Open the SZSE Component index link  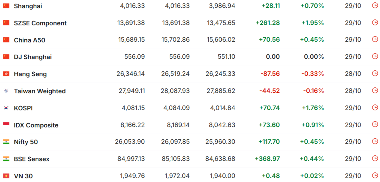pyautogui.click(x=40, y=23)
